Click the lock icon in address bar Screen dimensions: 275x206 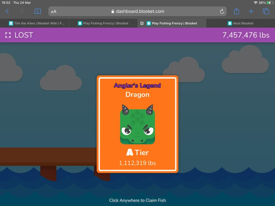(x=113, y=11)
